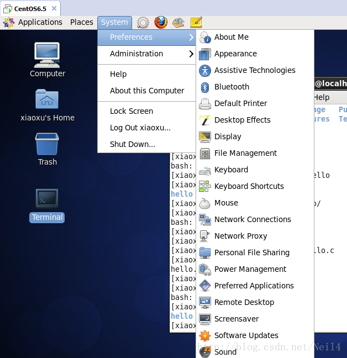This screenshot has height=358, width=347.
Task: Open the note-taking pencil icon in panel
Action: pyautogui.click(x=196, y=22)
